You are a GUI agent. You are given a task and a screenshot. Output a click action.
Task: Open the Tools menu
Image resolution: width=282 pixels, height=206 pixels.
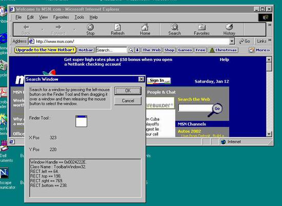click(x=79, y=17)
